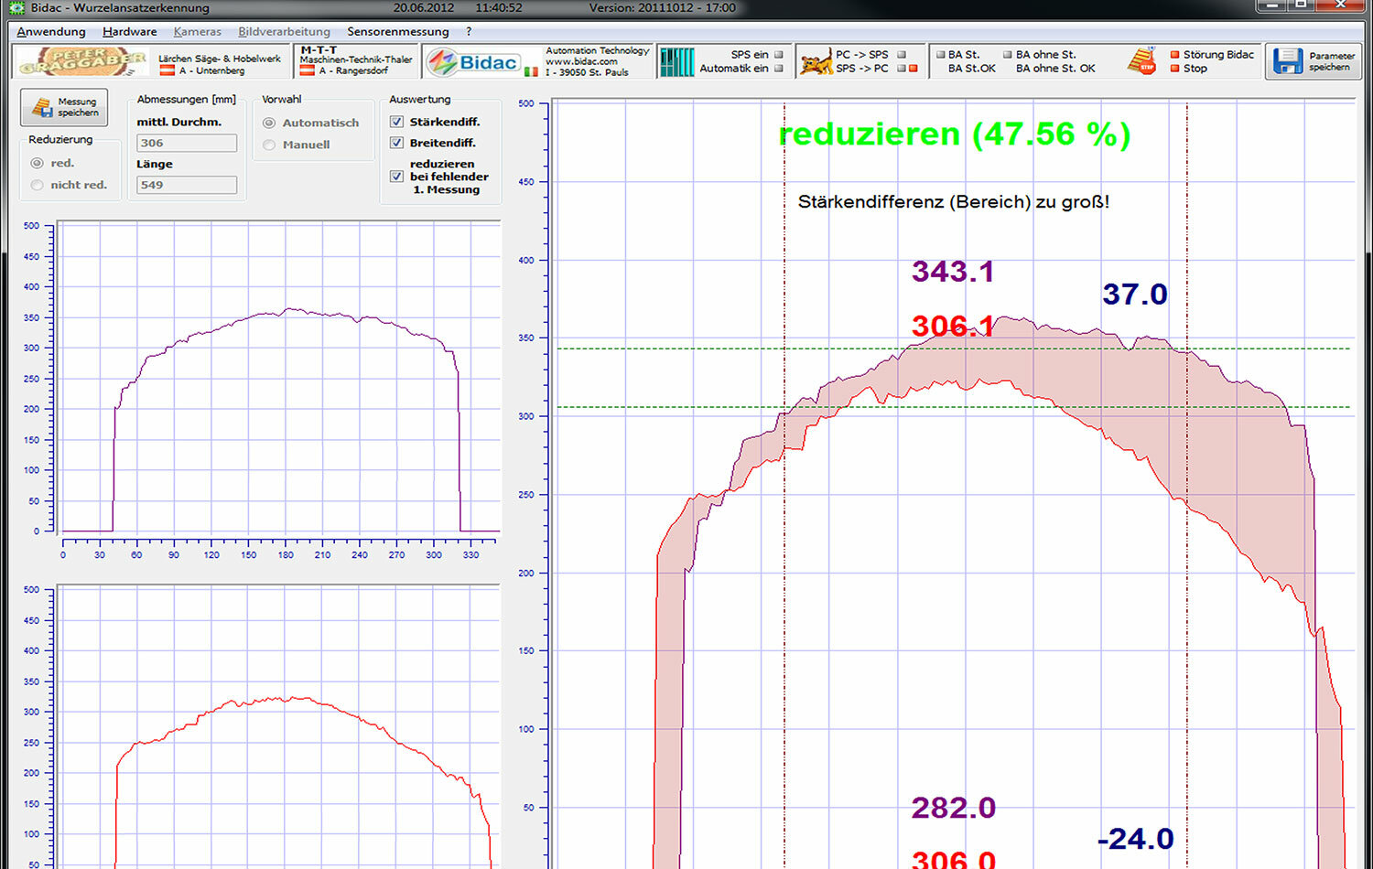The image size is (1373, 869).
Task: Click the Länge field showing 549
Action: 187,185
